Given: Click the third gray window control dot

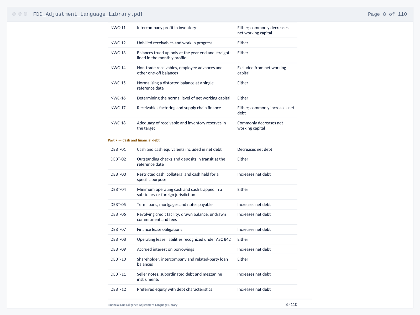Looking at the screenshot, I should pos(25,14).
